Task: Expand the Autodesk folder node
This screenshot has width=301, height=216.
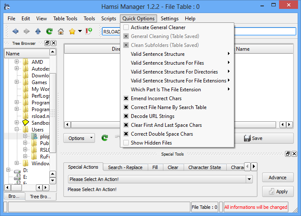Action: pos(17,68)
